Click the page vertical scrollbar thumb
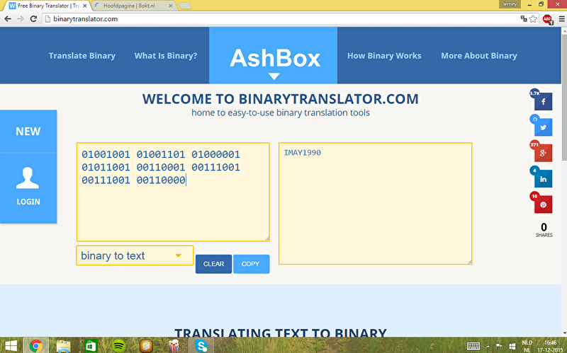Screen dimensions: 567x353 pyautogui.click(x=563, y=98)
